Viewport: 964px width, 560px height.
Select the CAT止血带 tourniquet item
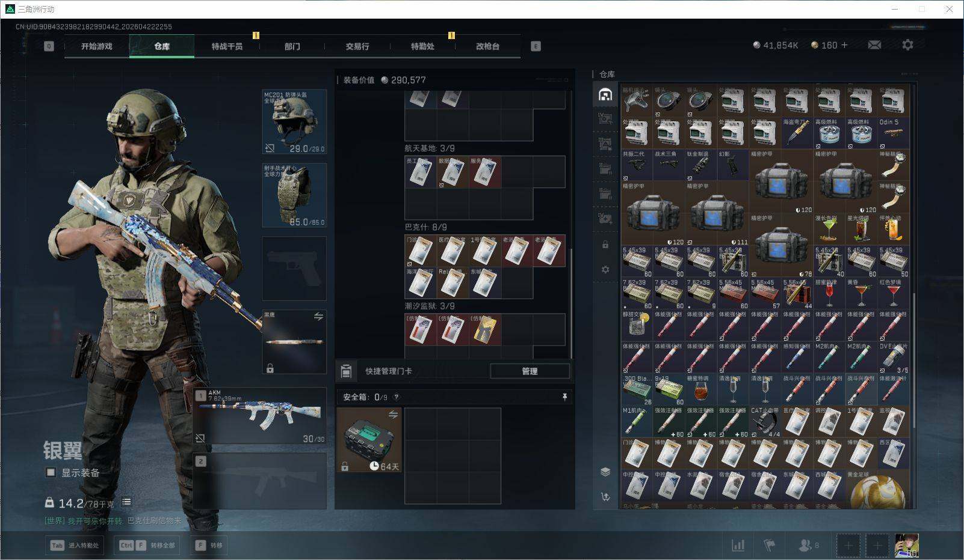point(765,422)
